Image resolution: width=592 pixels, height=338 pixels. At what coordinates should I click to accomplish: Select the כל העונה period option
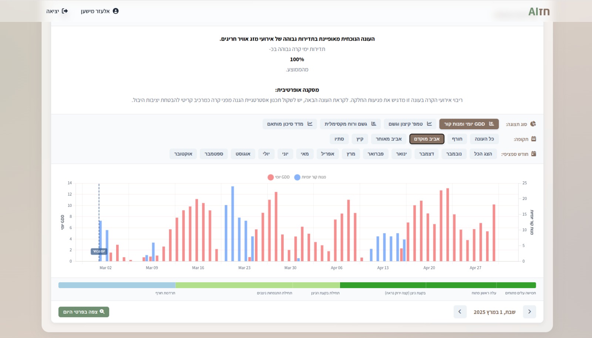pyautogui.click(x=484, y=139)
